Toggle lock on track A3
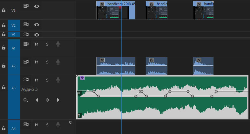The width and height of the screenshot is (250, 134). click(4, 87)
